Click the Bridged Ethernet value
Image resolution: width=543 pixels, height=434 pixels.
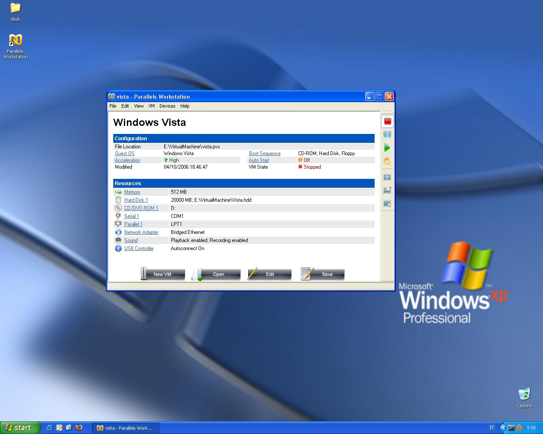(x=188, y=232)
